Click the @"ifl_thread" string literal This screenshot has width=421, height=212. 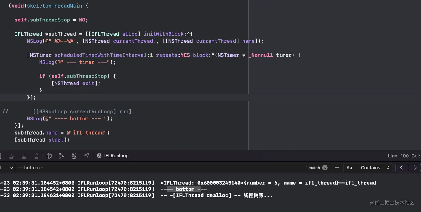87,133
